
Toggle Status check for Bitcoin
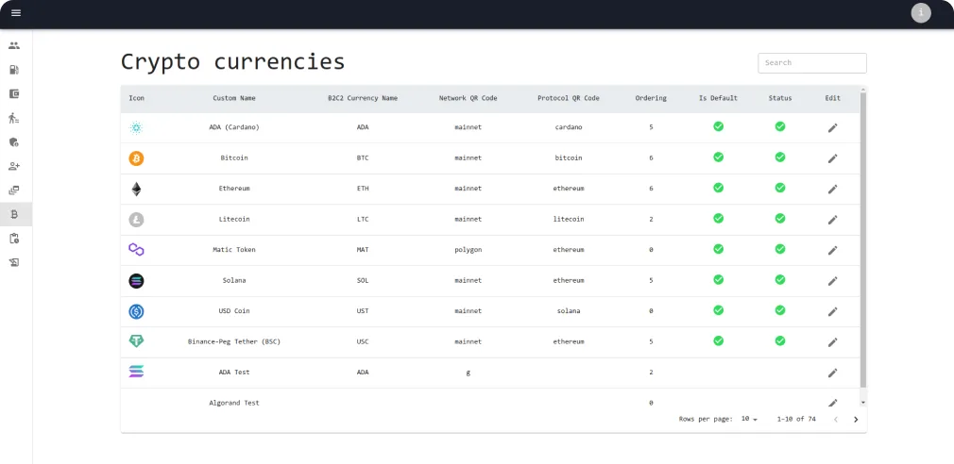[x=780, y=157]
